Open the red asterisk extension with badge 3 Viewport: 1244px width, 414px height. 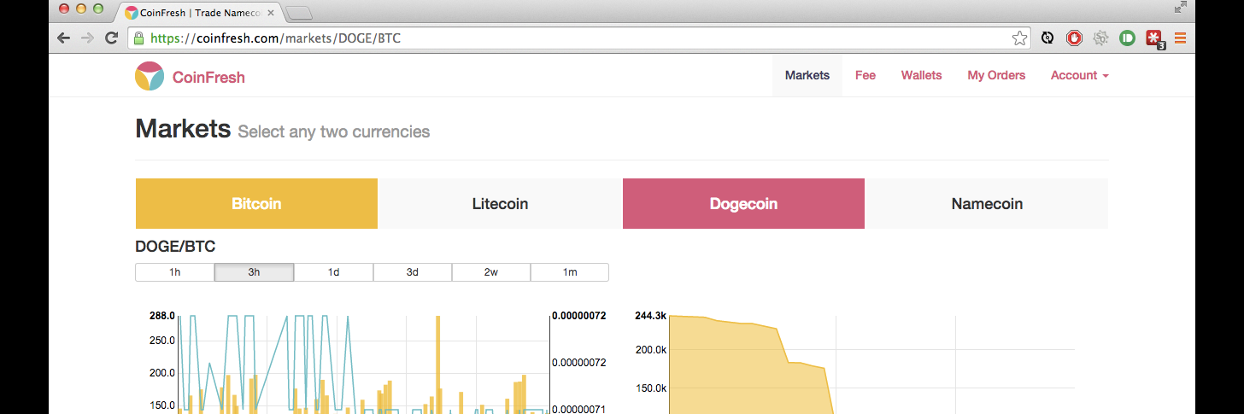[x=1154, y=38]
